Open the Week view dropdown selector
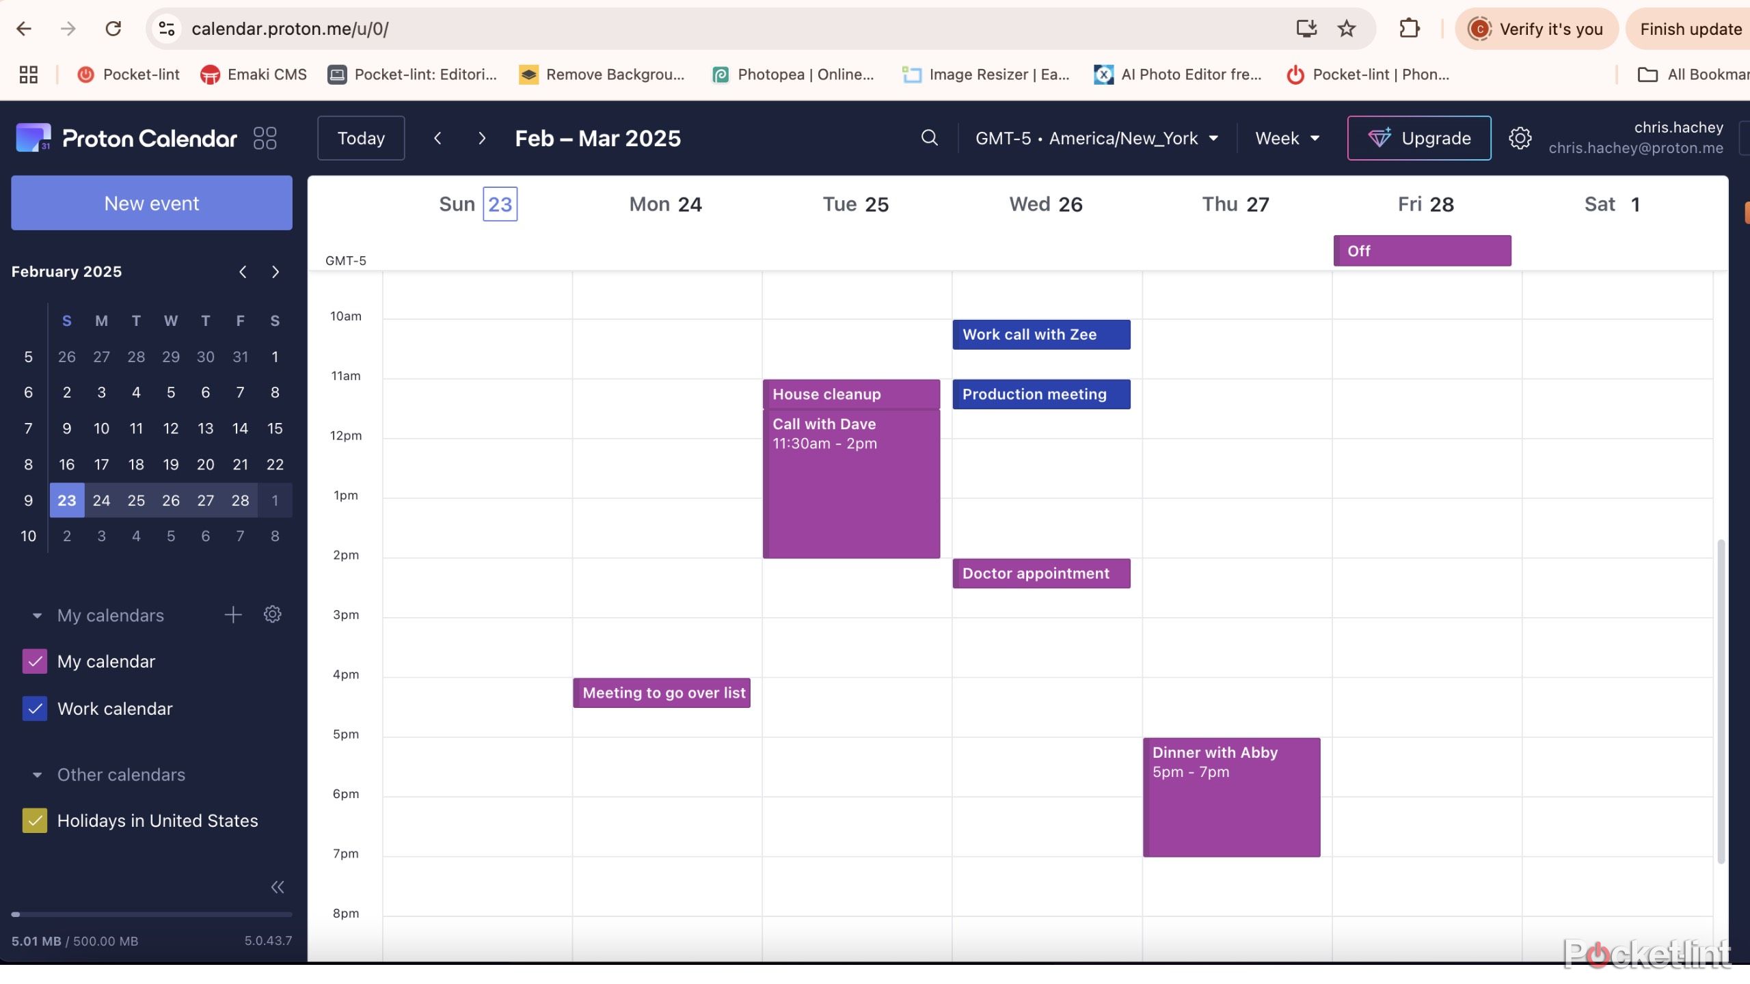 (1285, 138)
